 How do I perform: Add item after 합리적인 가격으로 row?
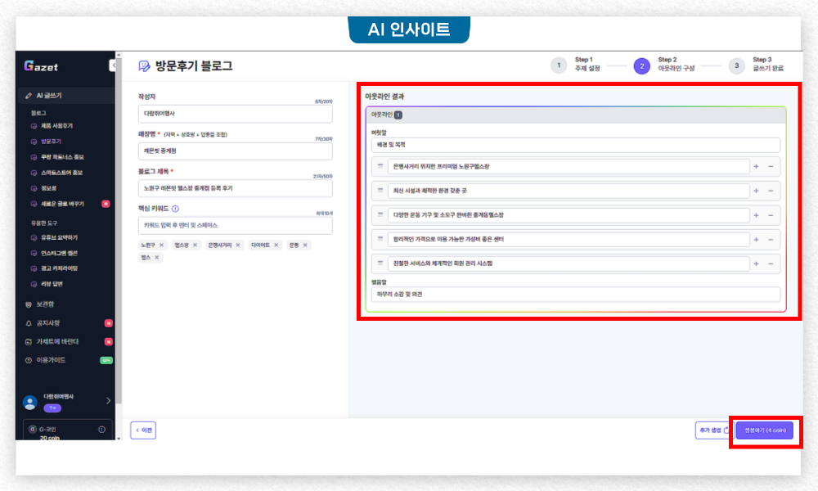tap(756, 240)
